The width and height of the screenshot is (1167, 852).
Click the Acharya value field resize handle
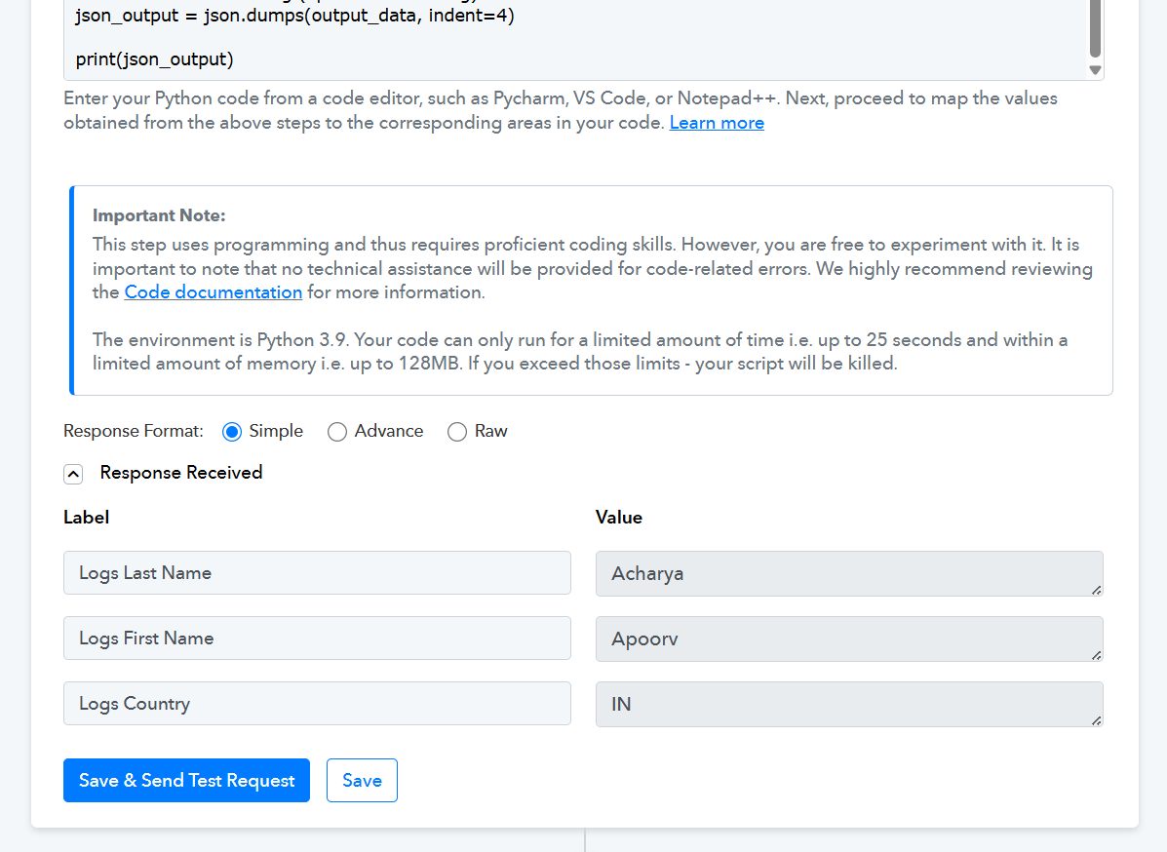point(1096,589)
